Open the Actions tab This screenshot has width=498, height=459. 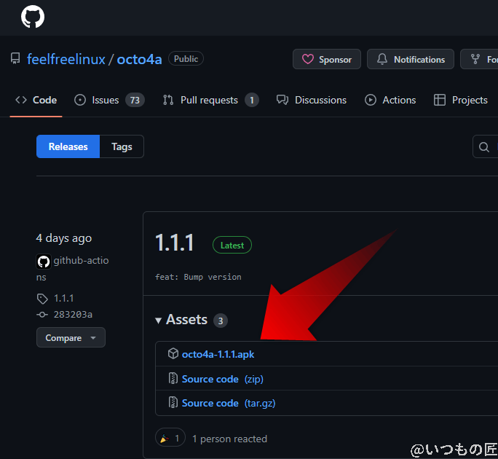point(390,100)
